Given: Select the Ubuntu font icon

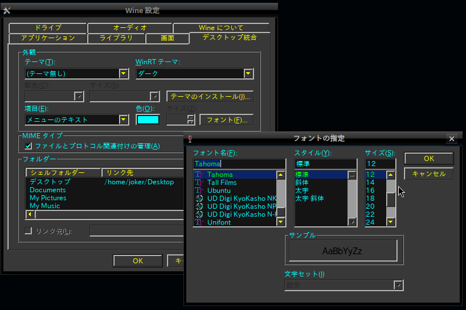Looking at the screenshot, I should tap(199, 191).
